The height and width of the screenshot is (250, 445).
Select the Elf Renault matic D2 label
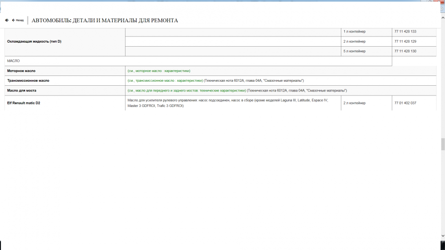(x=24, y=103)
